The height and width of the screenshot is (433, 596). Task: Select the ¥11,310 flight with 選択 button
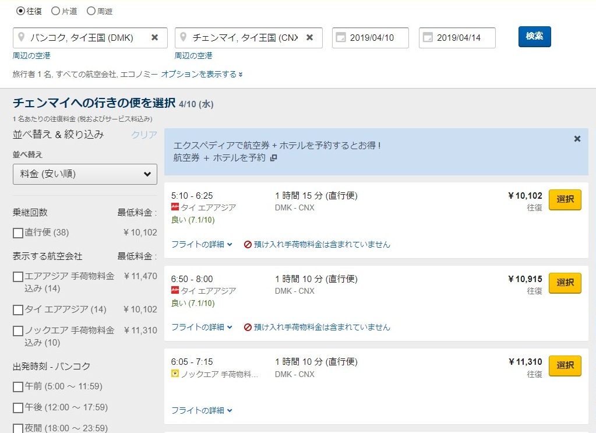click(565, 365)
